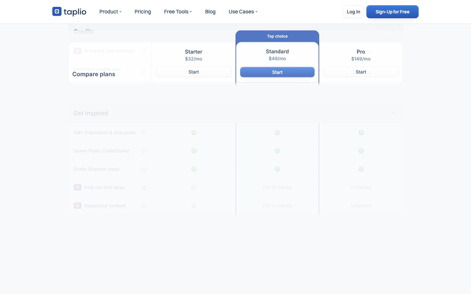471x294 pixels.
Task: Click Standard checkmark for Saved Posts row
Action: pos(277,151)
